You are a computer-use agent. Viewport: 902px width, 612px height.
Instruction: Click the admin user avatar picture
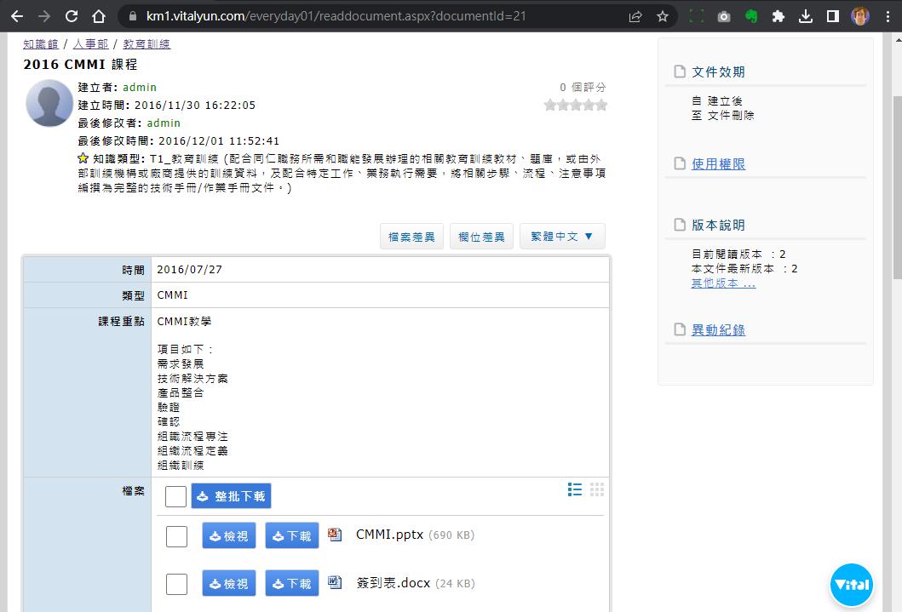click(49, 103)
